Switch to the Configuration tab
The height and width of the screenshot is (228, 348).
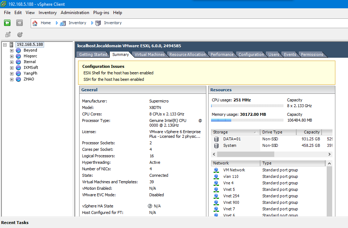[251, 54]
